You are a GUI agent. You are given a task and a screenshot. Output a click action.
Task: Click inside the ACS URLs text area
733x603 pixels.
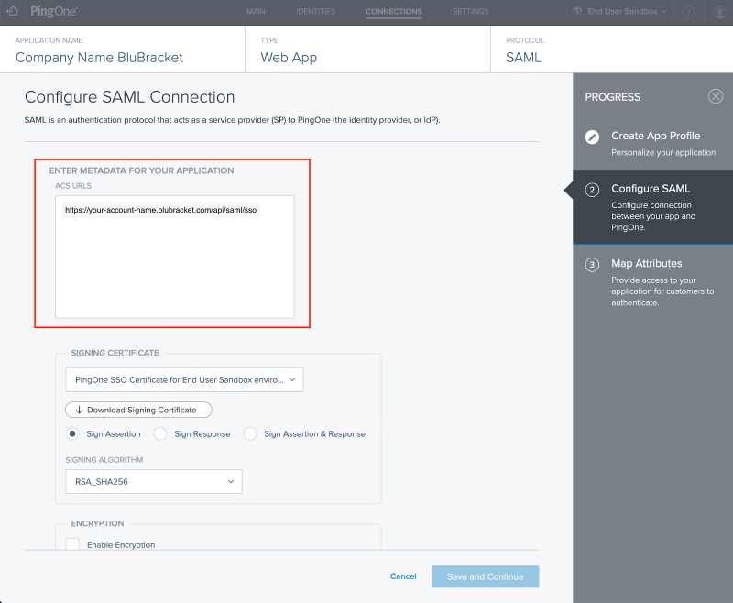[x=175, y=258]
